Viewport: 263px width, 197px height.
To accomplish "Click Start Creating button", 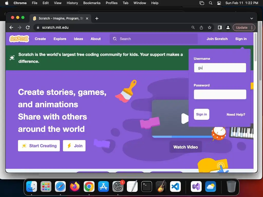I will pos(39,146).
